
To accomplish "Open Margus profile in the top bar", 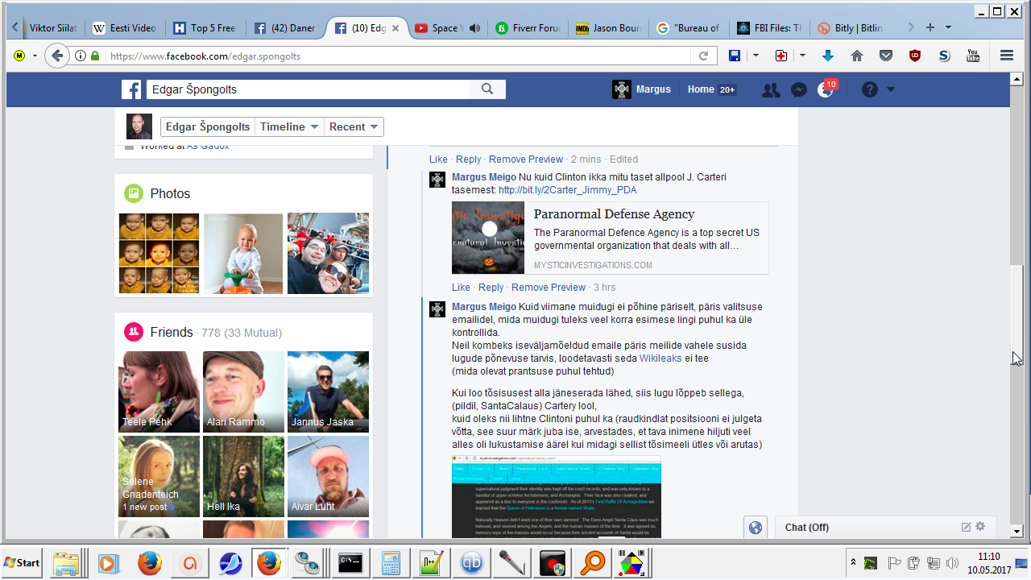I will click(641, 89).
